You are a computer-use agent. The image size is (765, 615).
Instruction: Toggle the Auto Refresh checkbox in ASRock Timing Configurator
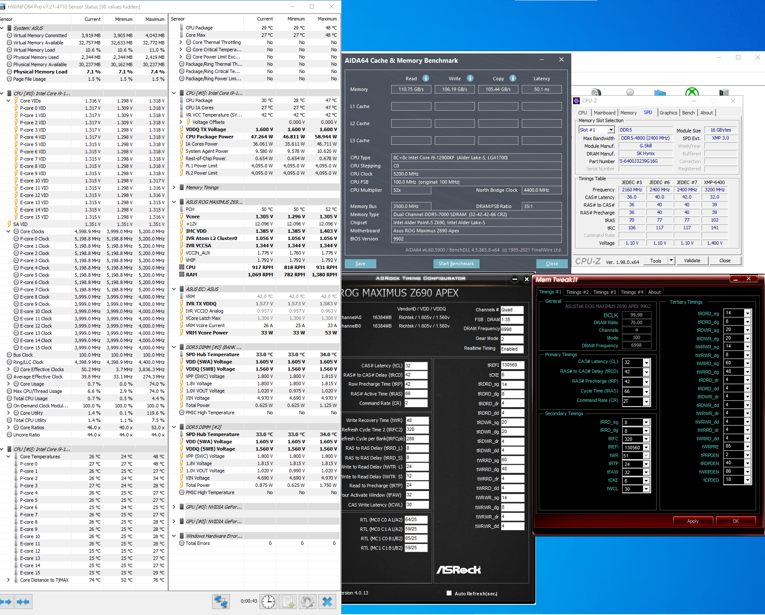click(449, 593)
